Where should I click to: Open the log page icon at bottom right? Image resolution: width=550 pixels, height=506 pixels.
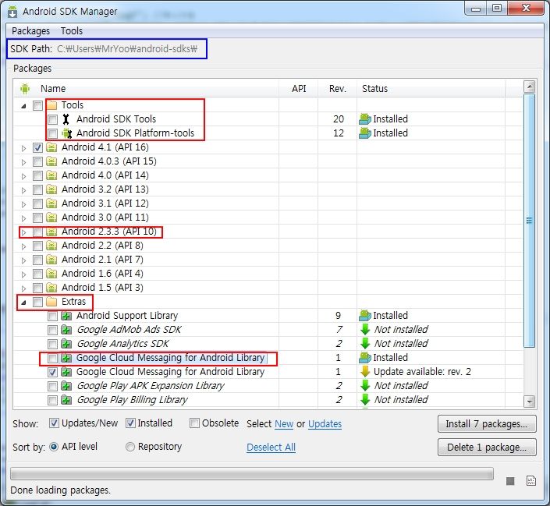[531, 481]
